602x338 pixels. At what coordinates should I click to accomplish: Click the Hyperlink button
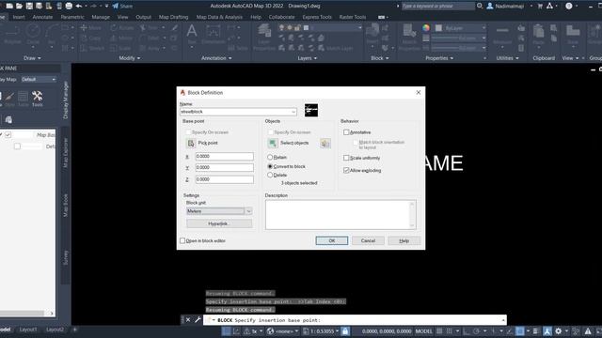[219, 223]
